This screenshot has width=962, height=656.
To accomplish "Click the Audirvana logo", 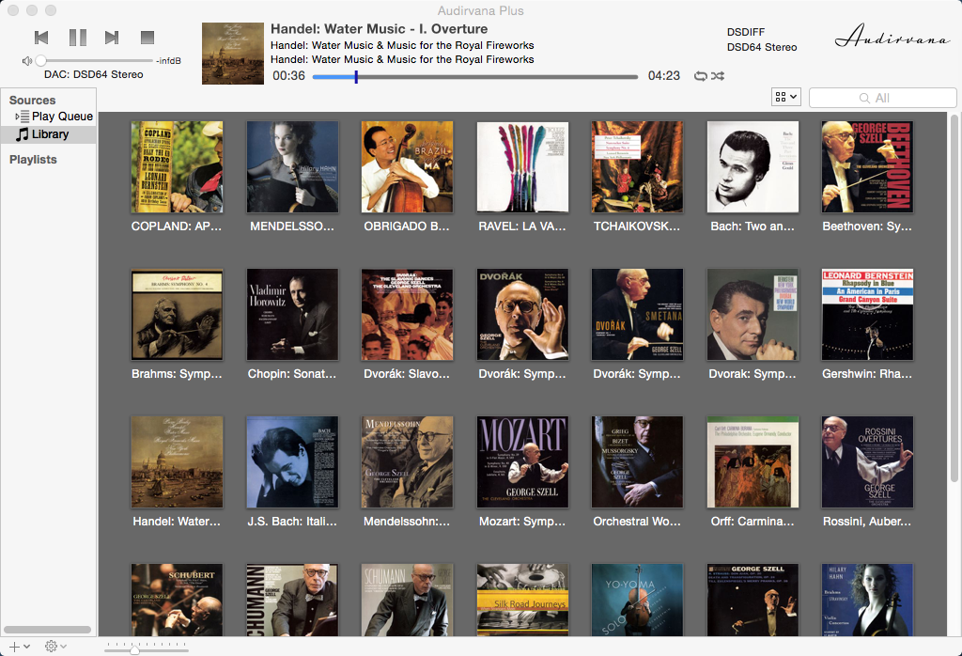I will pyautogui.click(x=892, y=36).
